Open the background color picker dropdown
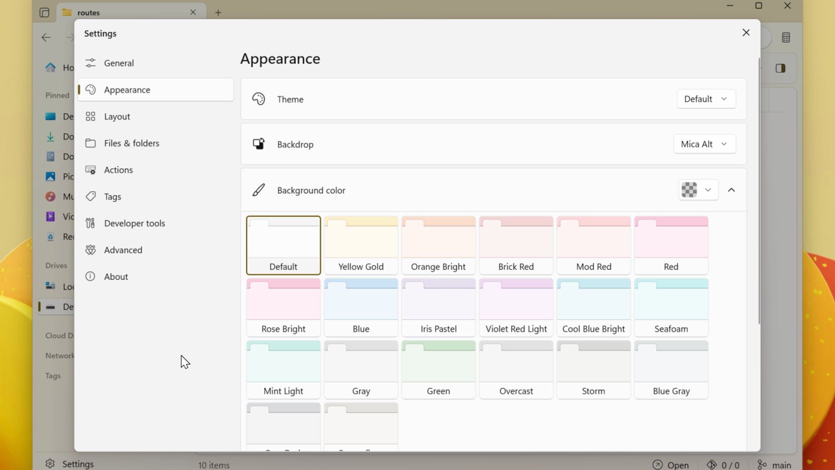 [x=698, y=190]
